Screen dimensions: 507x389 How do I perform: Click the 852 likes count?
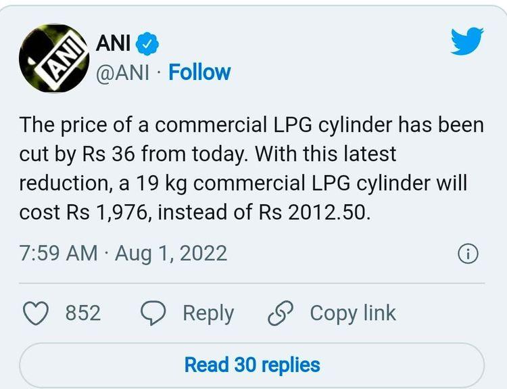tap(83, 313)
